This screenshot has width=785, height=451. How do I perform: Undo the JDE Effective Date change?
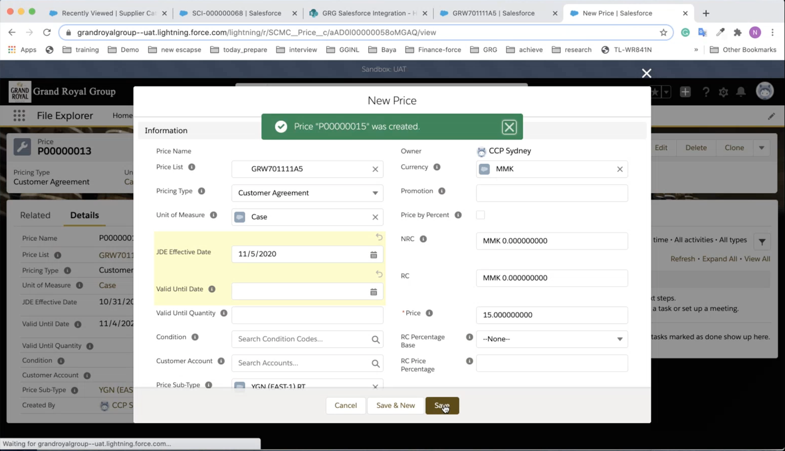[379, 237]
